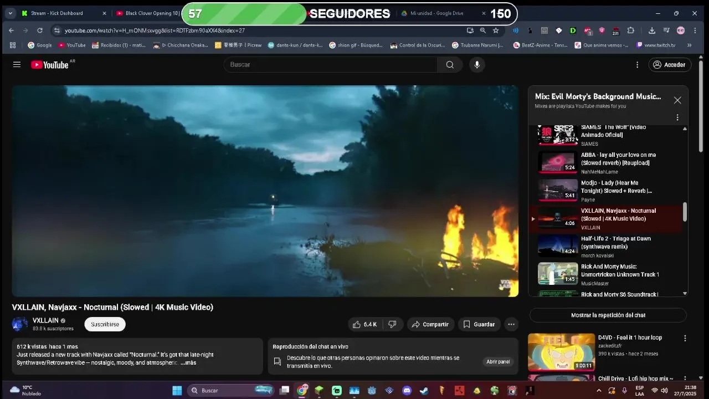Open the VXLLAIN channel avatar
Viewport: 709px width, 399px height.
tap(20, 324)
